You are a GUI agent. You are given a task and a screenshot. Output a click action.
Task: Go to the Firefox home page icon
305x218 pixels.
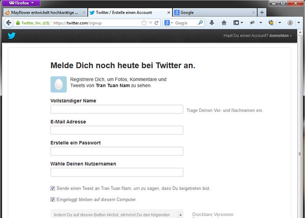224,23
